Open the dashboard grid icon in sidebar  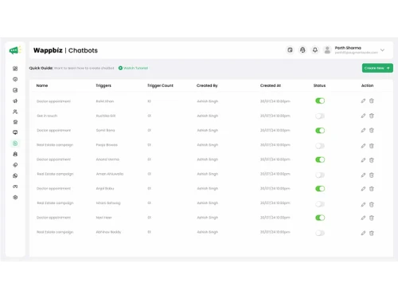pyautogui.click(x=15, y=69)
